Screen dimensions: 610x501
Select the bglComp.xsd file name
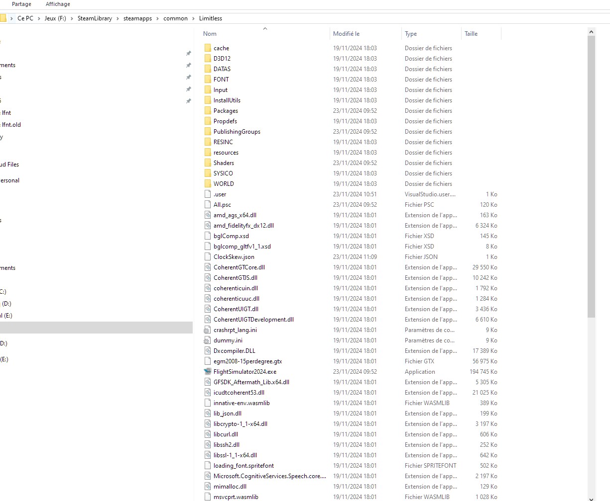[231, 236]
